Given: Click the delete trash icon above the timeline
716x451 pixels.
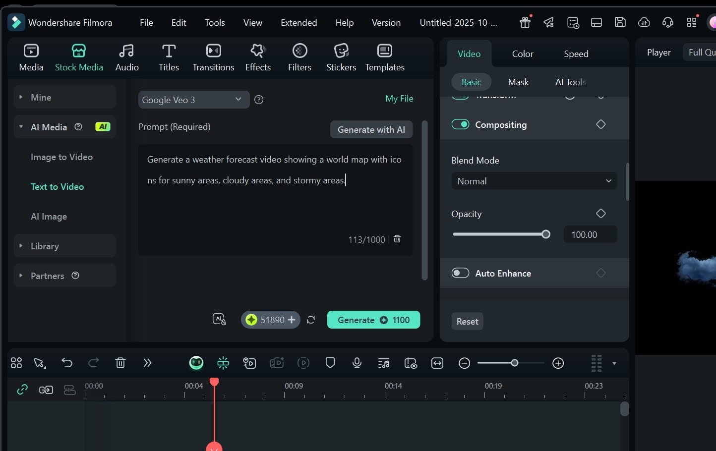Looking at the screenshot, I should click(120, 363).
